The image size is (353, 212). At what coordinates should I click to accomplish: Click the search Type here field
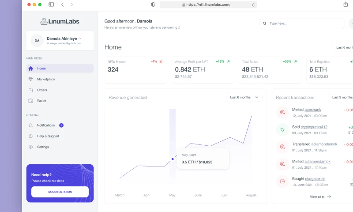click(304, 23)
